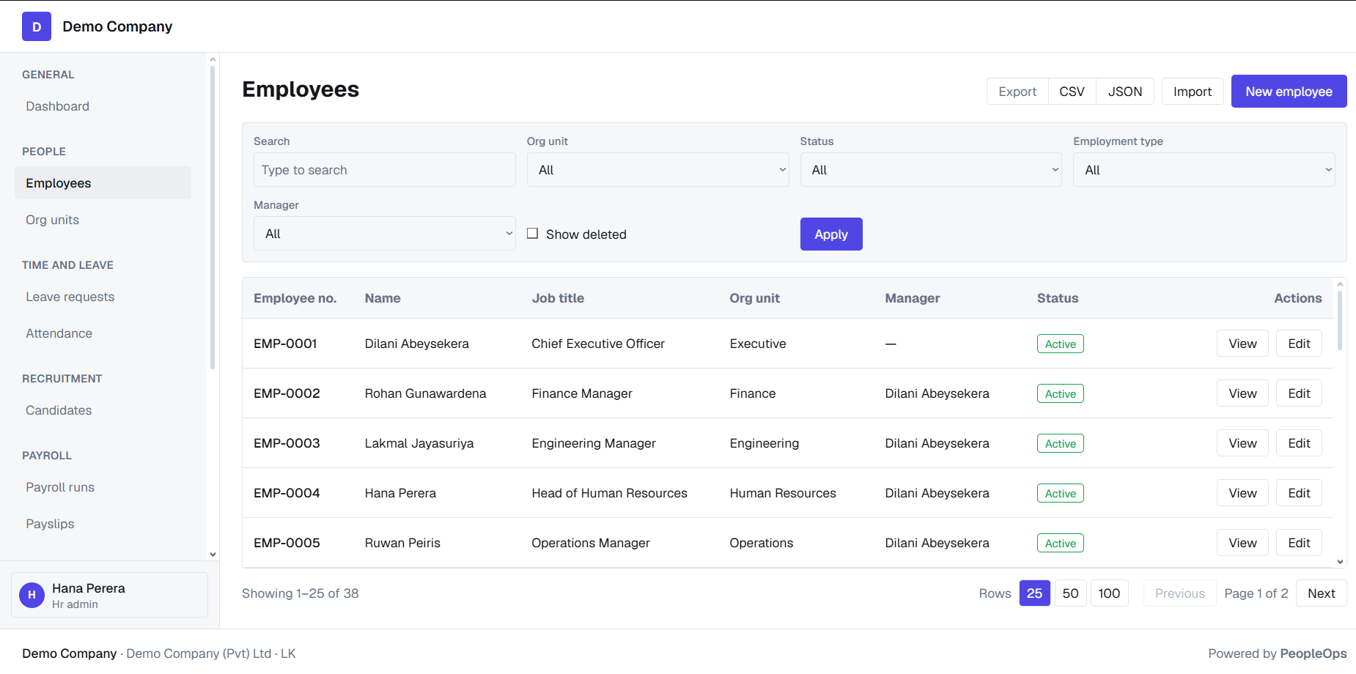The height and width of the screenshot is (674, 1356).
Task: Apply the selected filters
Action: 831,234
